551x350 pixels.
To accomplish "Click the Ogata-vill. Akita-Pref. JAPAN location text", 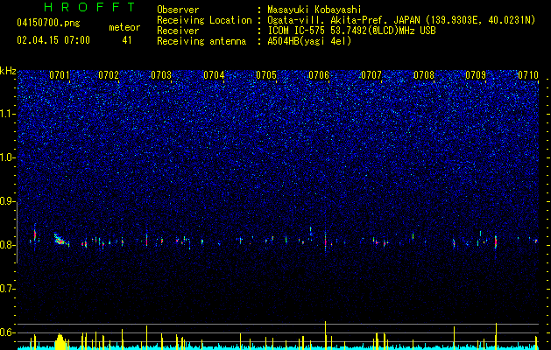I will tap(401, 21).
